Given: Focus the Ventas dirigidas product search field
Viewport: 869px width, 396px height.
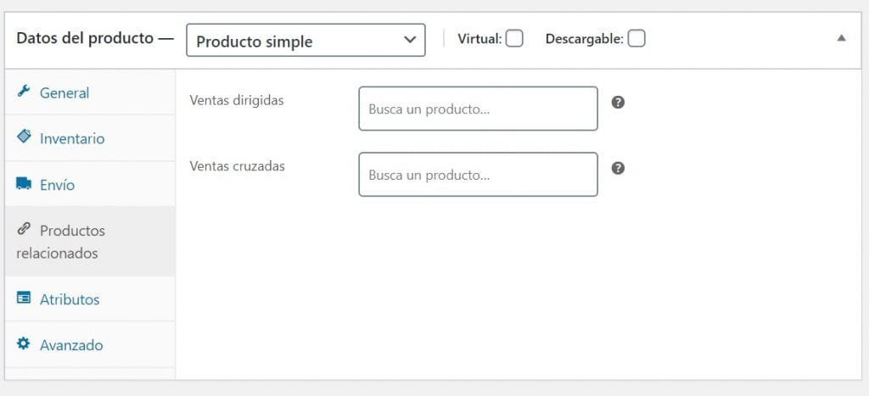Looking at the screenshot, I should point(479,109).
